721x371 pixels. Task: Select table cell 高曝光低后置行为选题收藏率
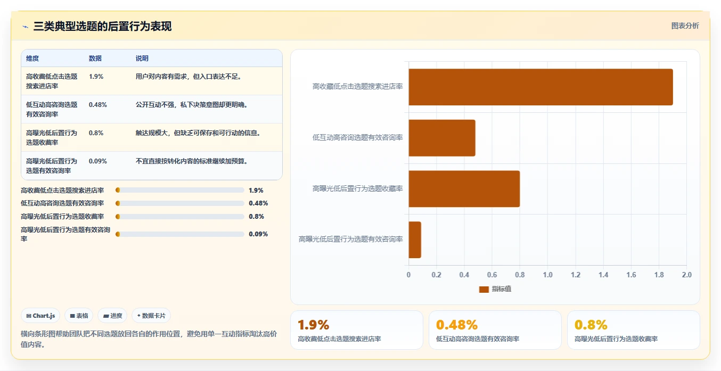52,137
